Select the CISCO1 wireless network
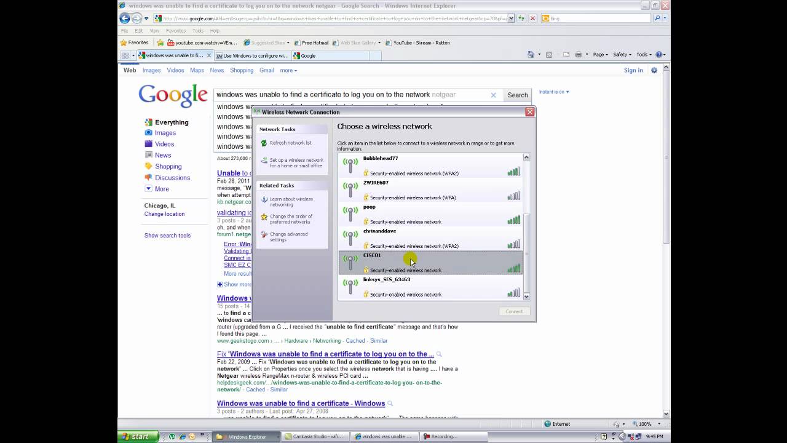787x443 pixels. [x=430, y=263]
